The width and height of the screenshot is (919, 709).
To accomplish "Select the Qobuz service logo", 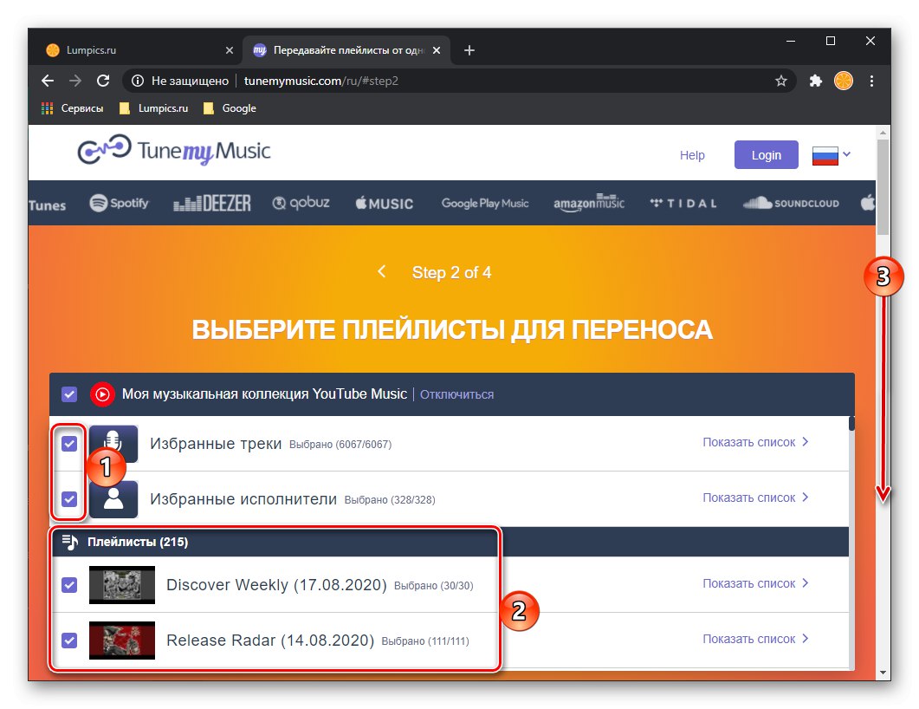I will point(301,203).
